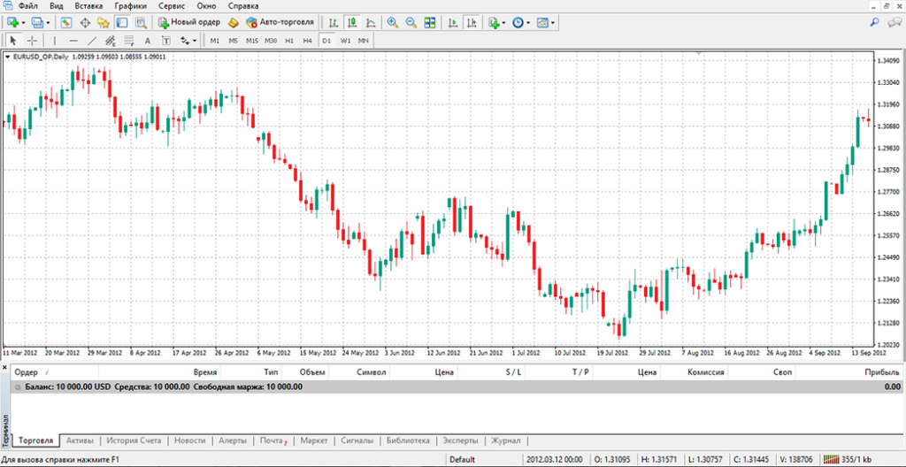Zoom out on the chart

click(411, 22)
